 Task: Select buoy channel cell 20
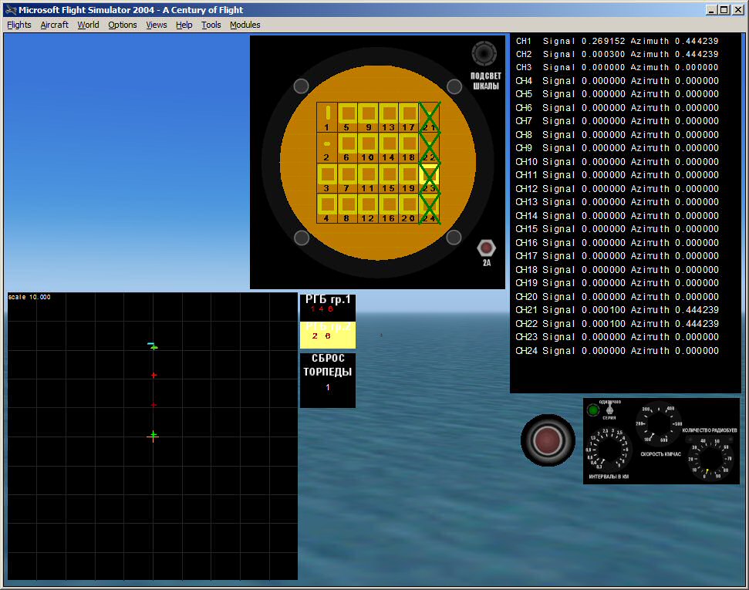[x=408, y=207]
